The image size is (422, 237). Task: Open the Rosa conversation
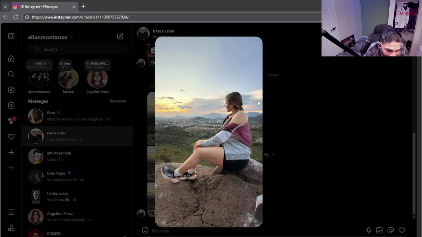[x=77, y=116]
